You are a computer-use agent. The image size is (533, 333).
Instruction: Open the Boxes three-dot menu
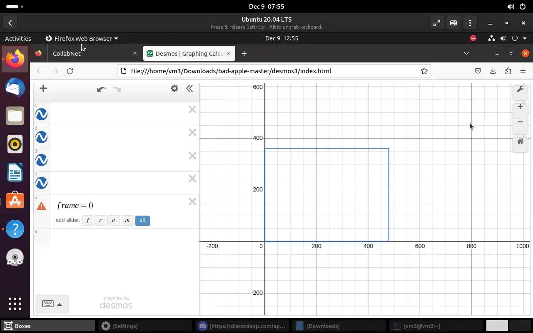(470, 23)
